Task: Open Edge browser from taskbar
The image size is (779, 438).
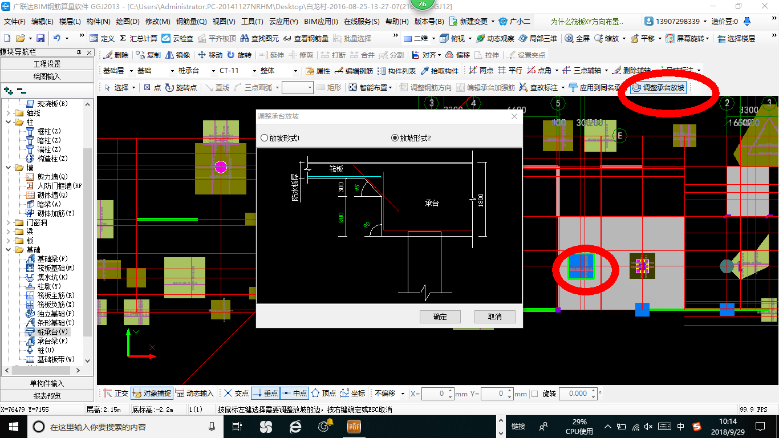Action: pos(295,426)
